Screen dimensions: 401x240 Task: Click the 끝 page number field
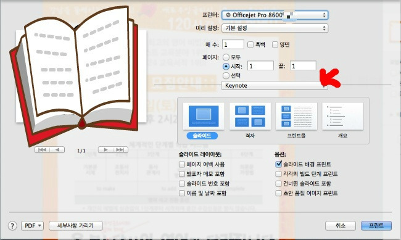click(303, 66)
